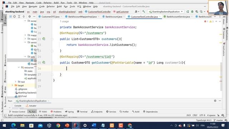
Task: Open URL dropdown next to "/customers/{id}" mapping
Action: point(82,57)
